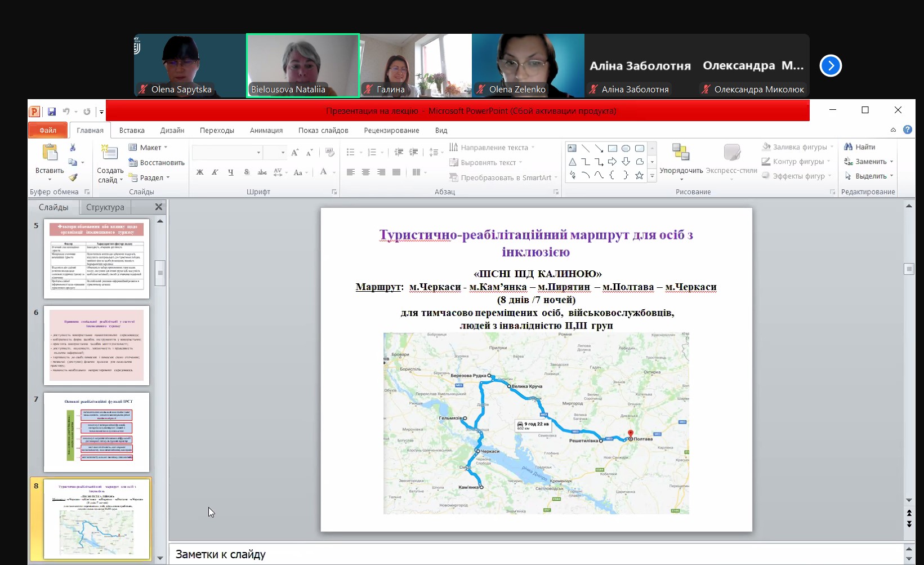
Task: Click the Найти find button
Action: coord(860,147)
